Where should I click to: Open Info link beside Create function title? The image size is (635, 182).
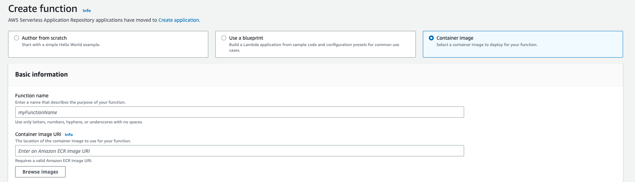(x=87, y=11)
